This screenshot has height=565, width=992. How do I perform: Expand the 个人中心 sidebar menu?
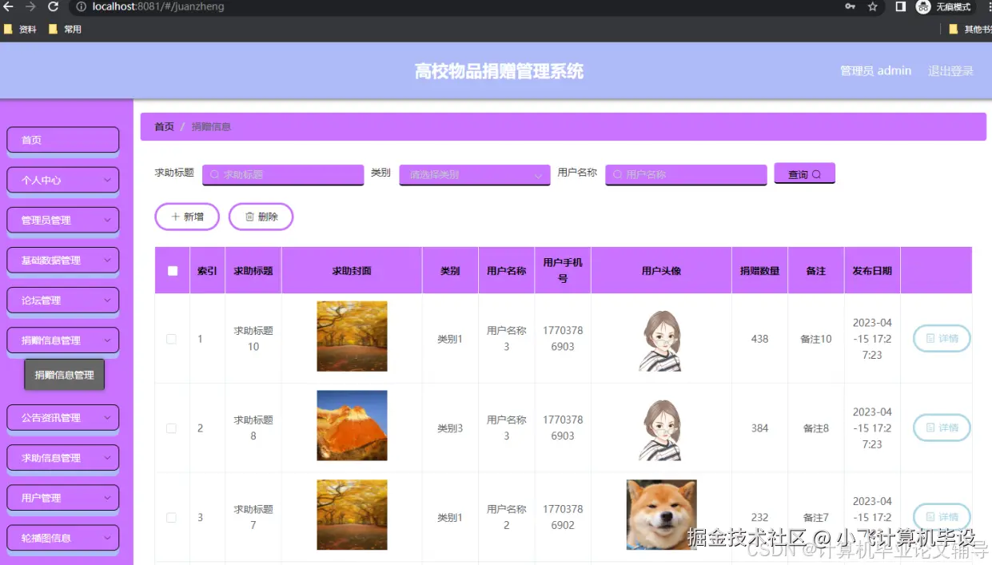(x=62, y=179)
